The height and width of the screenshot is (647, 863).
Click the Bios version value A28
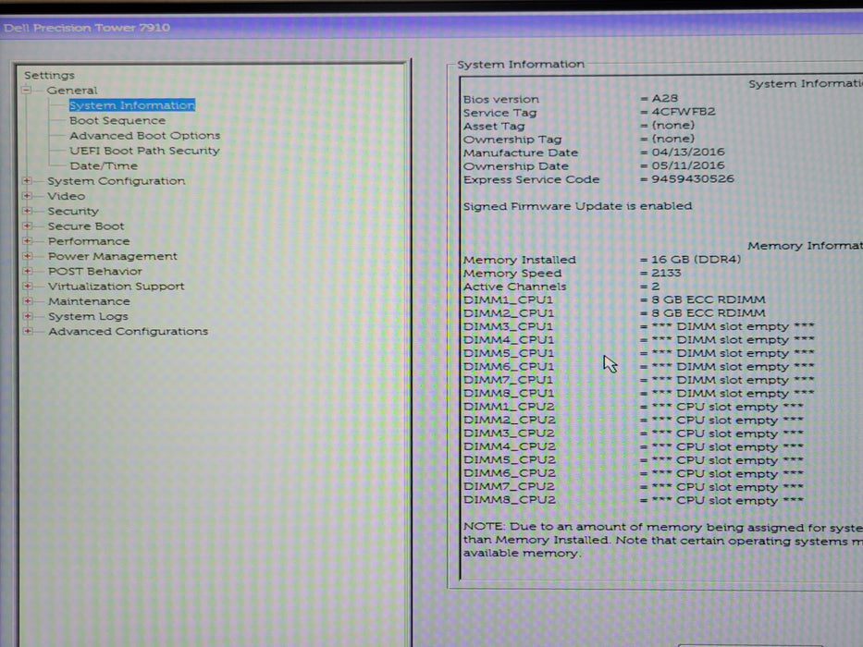click(665, 98)
